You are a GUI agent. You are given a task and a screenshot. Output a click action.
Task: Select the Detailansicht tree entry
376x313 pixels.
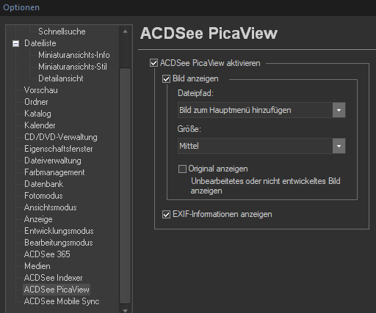tap(61, 78)
